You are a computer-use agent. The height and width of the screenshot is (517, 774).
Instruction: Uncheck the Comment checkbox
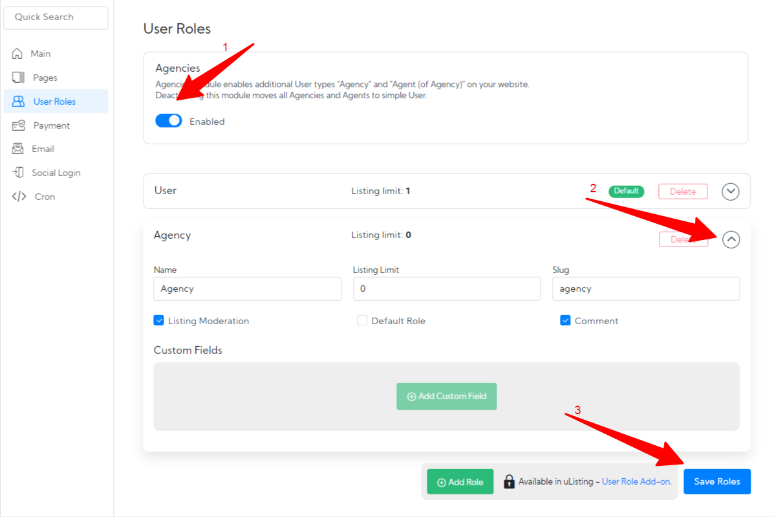[x=565, y=320]
